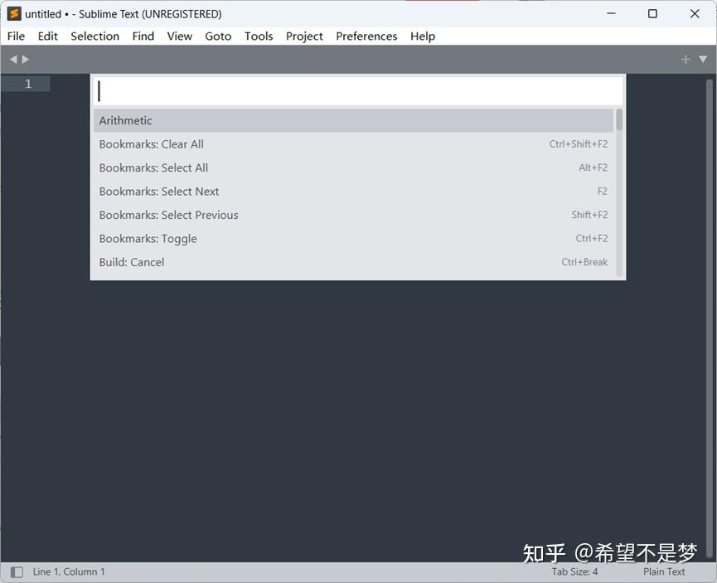Open the Tools menu
The width and height of the screenshot is (717, 583).
pyautogui.click(x=259, y=36)
